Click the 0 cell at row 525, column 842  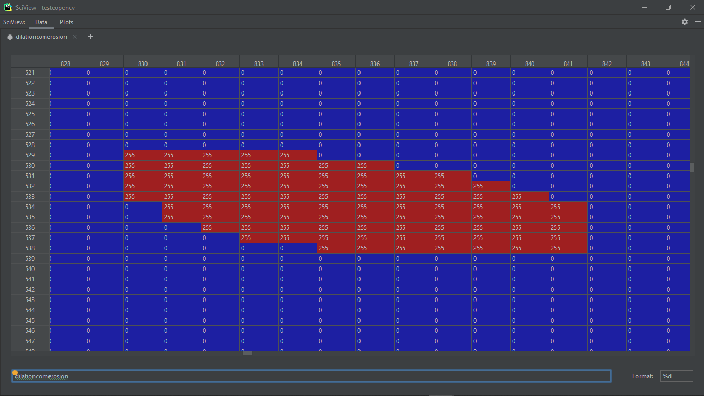point(607,114)
